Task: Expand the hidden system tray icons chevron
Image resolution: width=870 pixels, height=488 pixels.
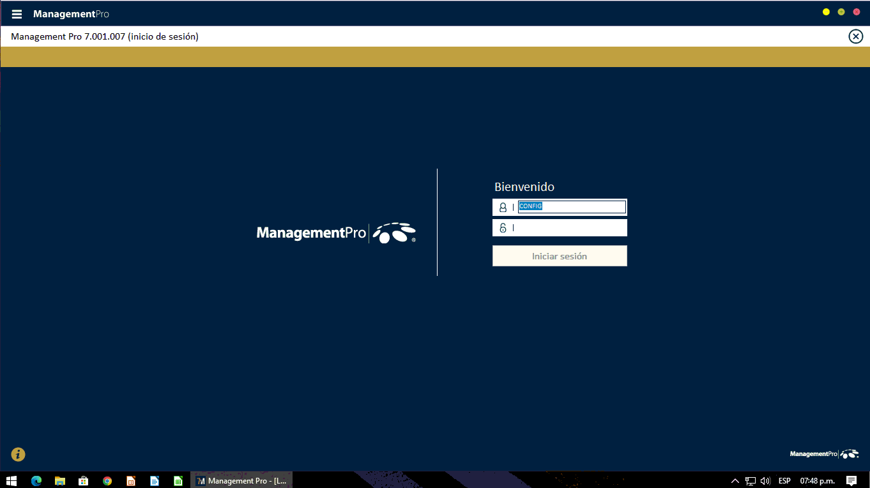Action: pos(735,480)
